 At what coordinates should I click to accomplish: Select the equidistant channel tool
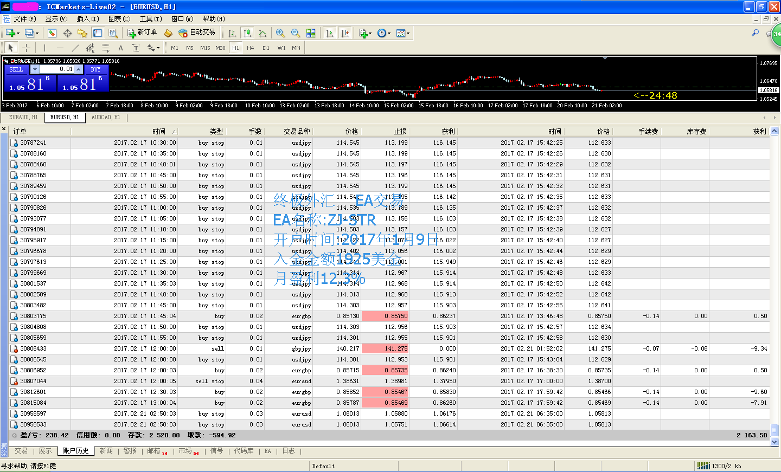(91, 48)
